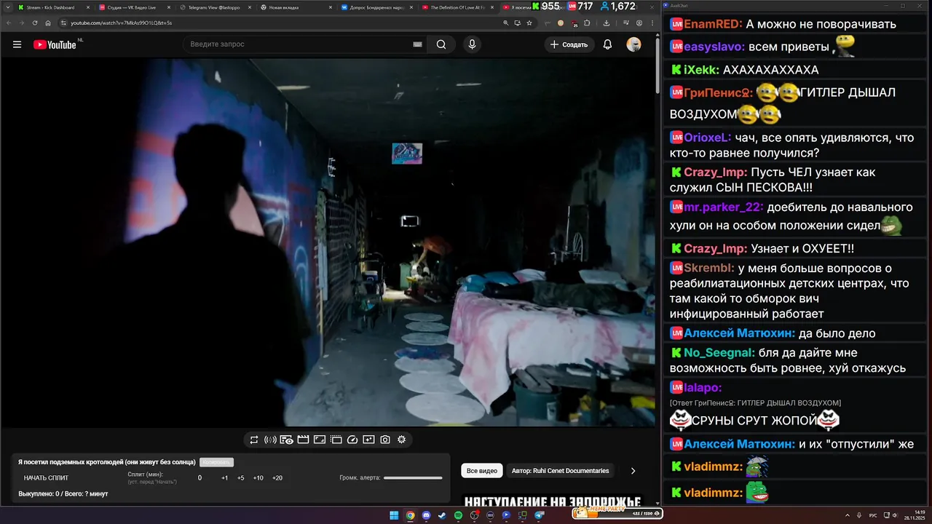Open the browser extensions puzzle icon

[x=587, y=23]
